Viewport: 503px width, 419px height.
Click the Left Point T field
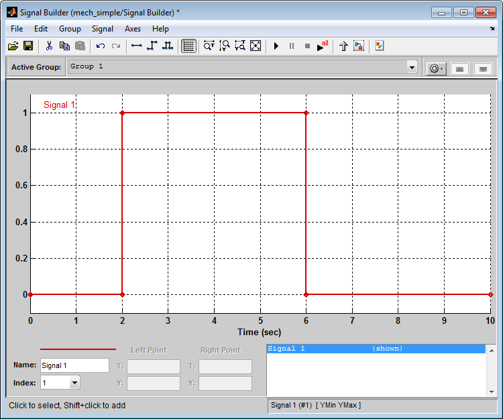[x=154, y=367]
